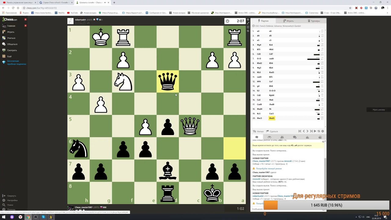Step back one move
This screenshot has height=220, width=391.
tap(304, 131)
